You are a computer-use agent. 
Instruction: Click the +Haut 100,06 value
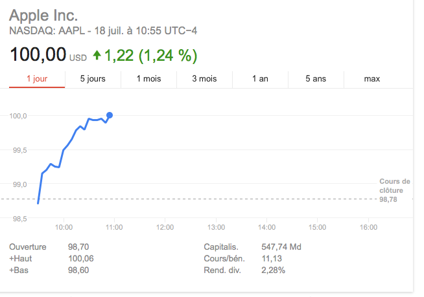pos(81,258)
